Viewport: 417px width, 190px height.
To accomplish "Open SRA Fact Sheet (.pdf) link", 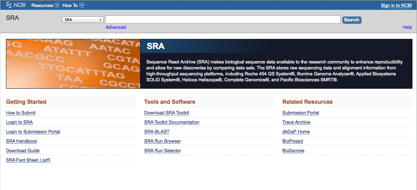I will point(28,160).
